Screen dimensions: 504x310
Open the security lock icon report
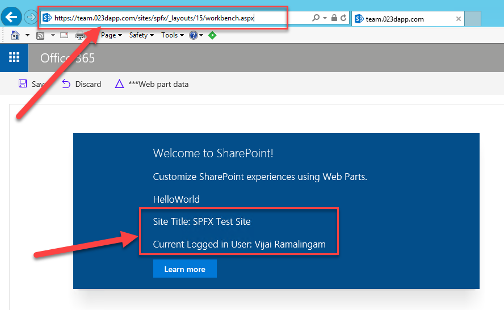(334, 18)
